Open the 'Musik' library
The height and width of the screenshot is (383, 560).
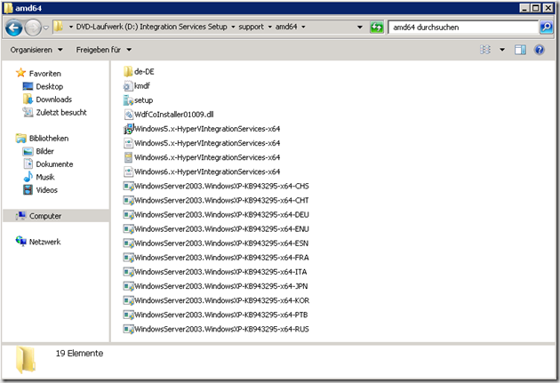click(x=45, y=177)
